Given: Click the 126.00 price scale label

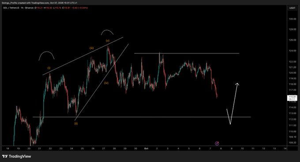Looking at the screenshot, I should tap(292, 40).
